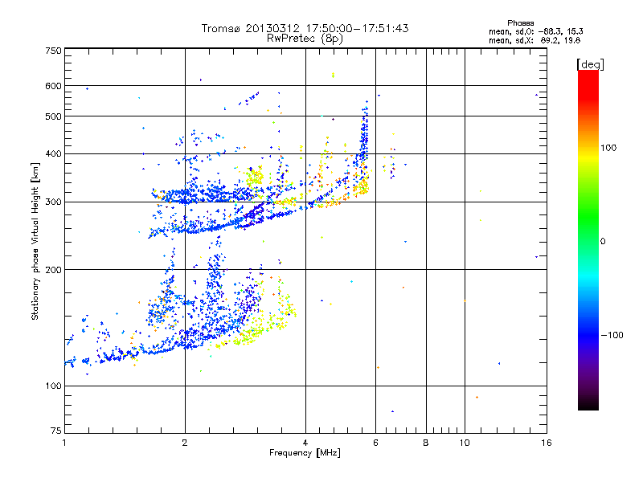Click the x-axis tick label '1'
643x482 pixels.
click(x=64, y=443)
